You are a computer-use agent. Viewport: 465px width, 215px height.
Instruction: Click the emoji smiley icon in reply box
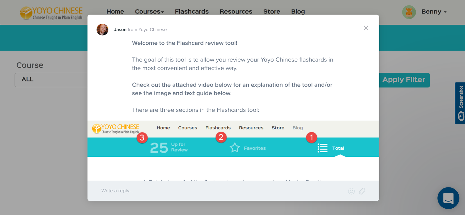pyautogui.click(x=351, y=191)
